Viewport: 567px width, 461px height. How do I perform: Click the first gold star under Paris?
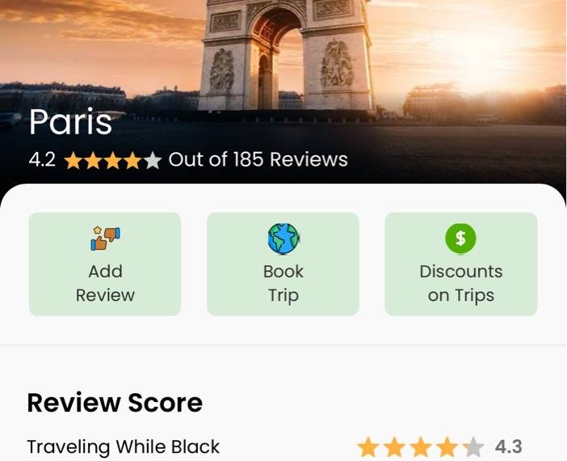click(73, 160)
